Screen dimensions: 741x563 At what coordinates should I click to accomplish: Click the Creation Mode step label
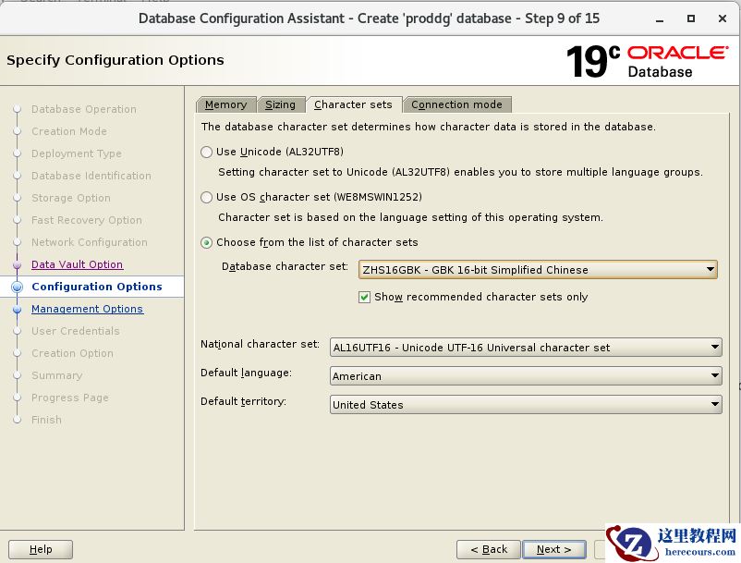click(x=69, y=131)
